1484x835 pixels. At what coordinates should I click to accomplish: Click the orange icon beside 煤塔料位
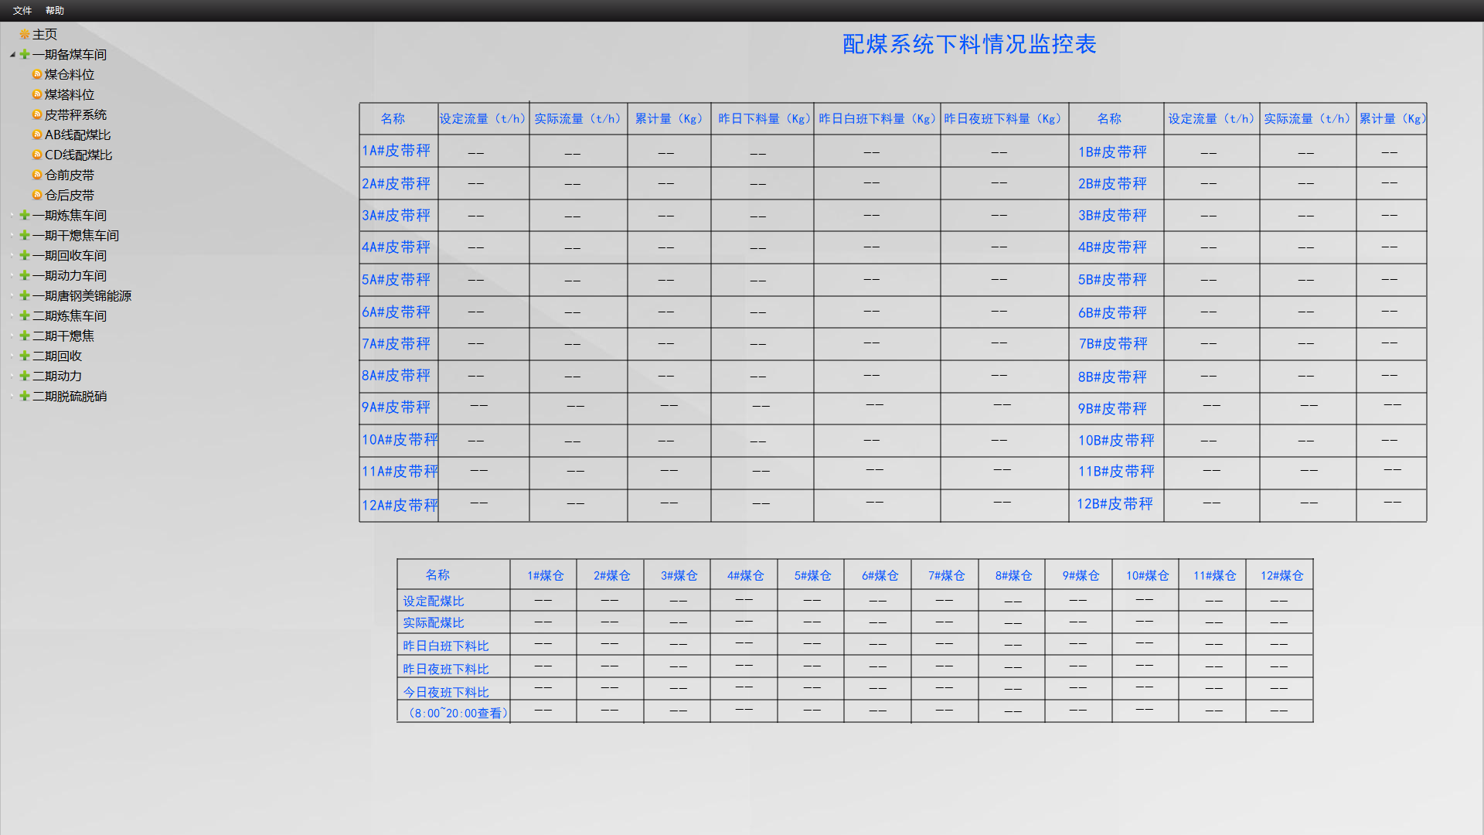coord(36,94)
